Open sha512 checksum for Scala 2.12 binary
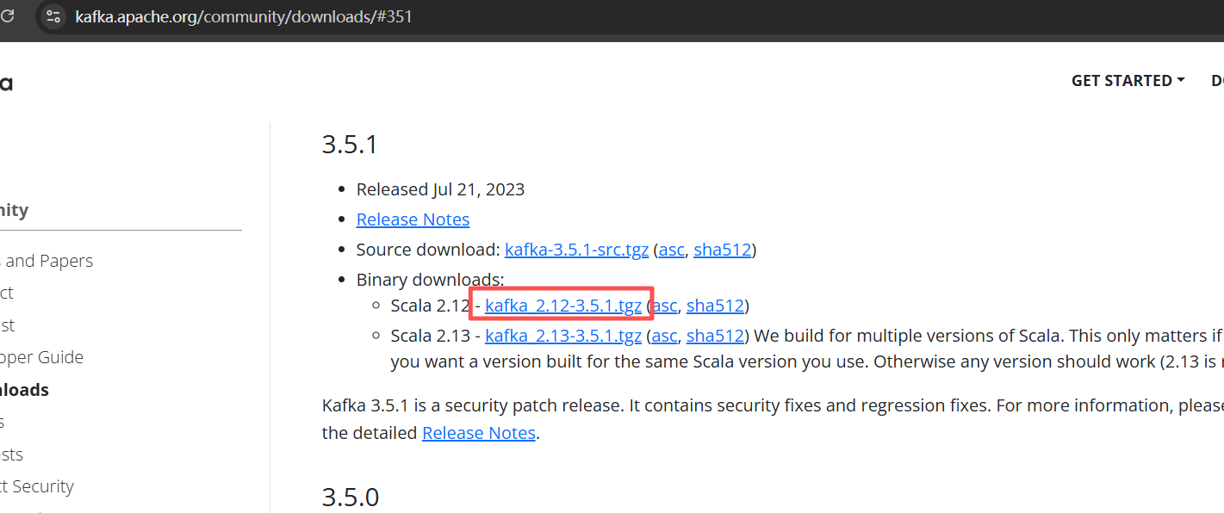 (715, 306)
